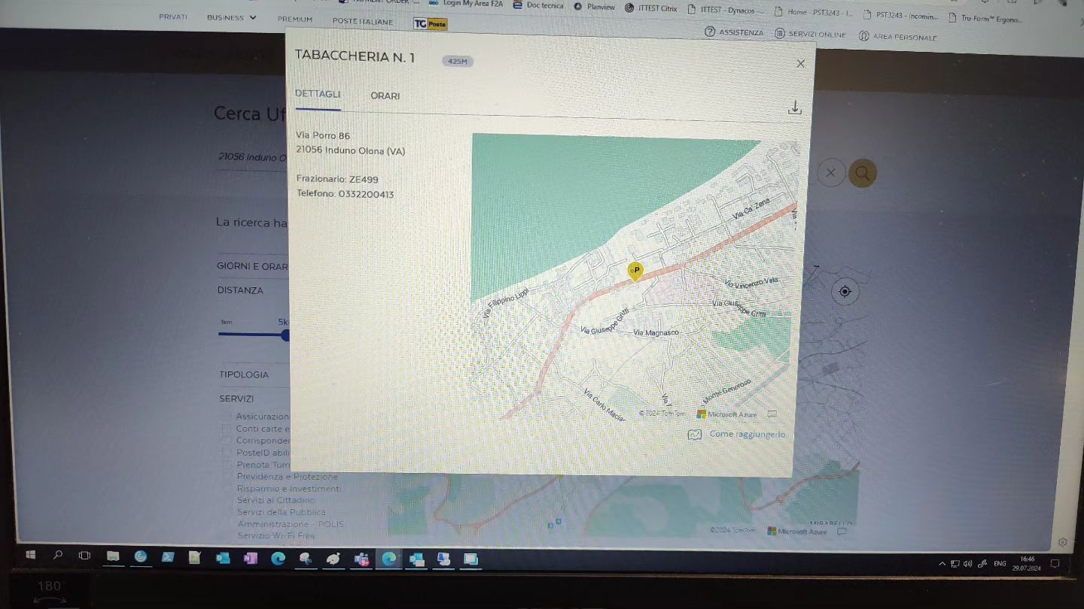Open the PREMIUM menu item
The image size is (1084, 609).
(x=295, y=20)
